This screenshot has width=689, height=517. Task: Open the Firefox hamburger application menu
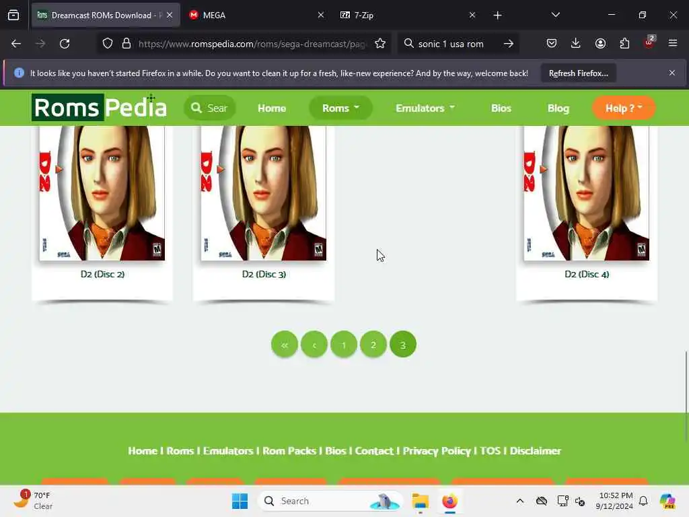(673, 43)
